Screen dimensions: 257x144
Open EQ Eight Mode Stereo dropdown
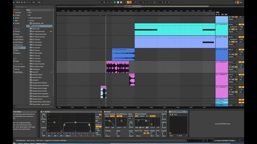click(x=98, y=119)
